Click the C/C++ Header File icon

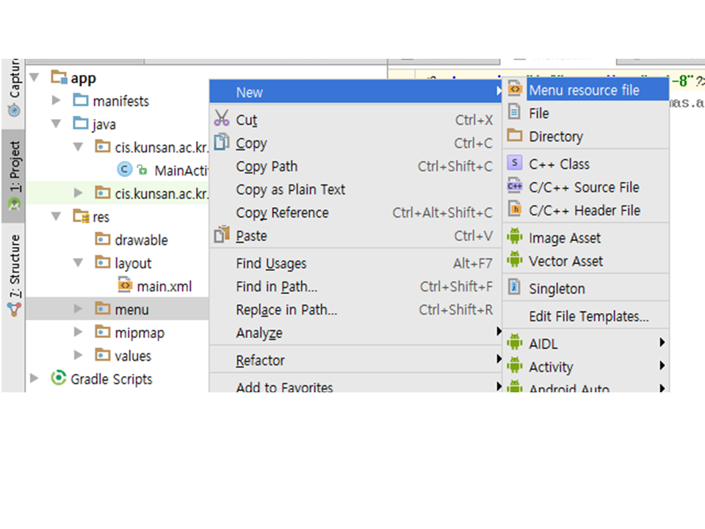pos(515,209)
